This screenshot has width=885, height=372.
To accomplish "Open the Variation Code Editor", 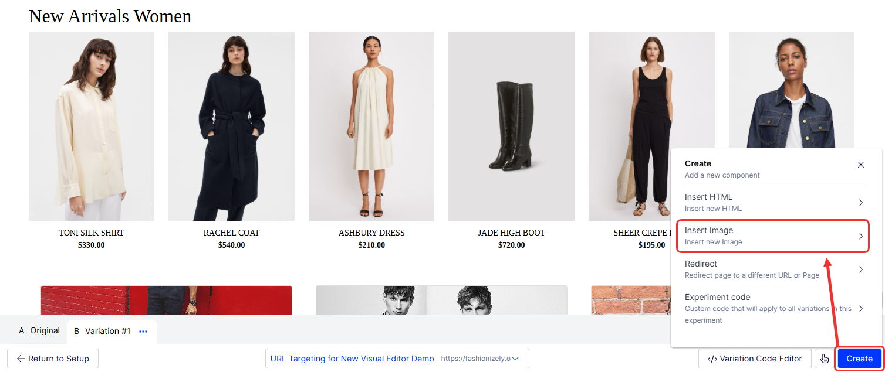I will pyautogui.click(x=755, y=359).
